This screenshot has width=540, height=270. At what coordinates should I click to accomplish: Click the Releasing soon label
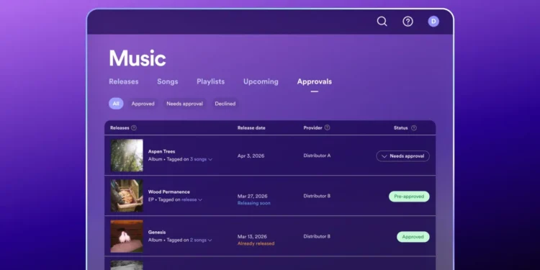[254, 203]
